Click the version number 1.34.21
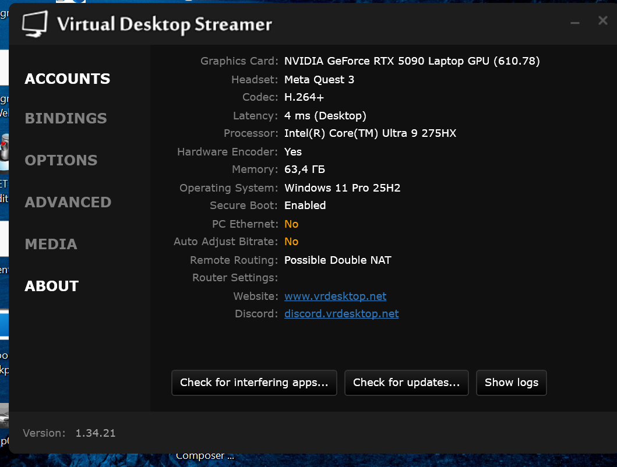617x467 pixels. pyautogui.click(x=95, y=433)
